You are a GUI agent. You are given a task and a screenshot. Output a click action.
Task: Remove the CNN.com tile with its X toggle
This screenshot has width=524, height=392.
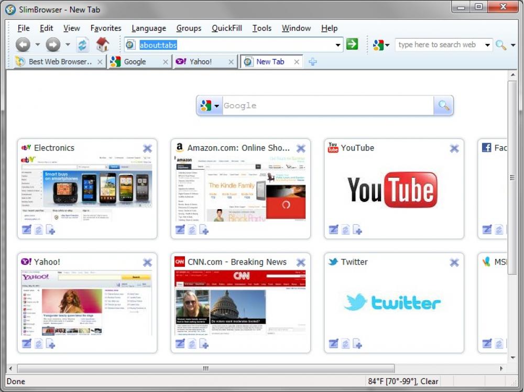[x=301, y=262]
